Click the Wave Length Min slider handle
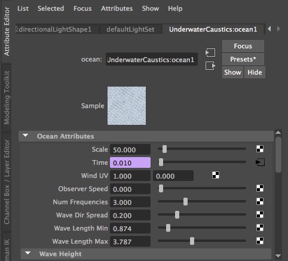This screenshot has height=261, width=288. click(x=168, y=228)
